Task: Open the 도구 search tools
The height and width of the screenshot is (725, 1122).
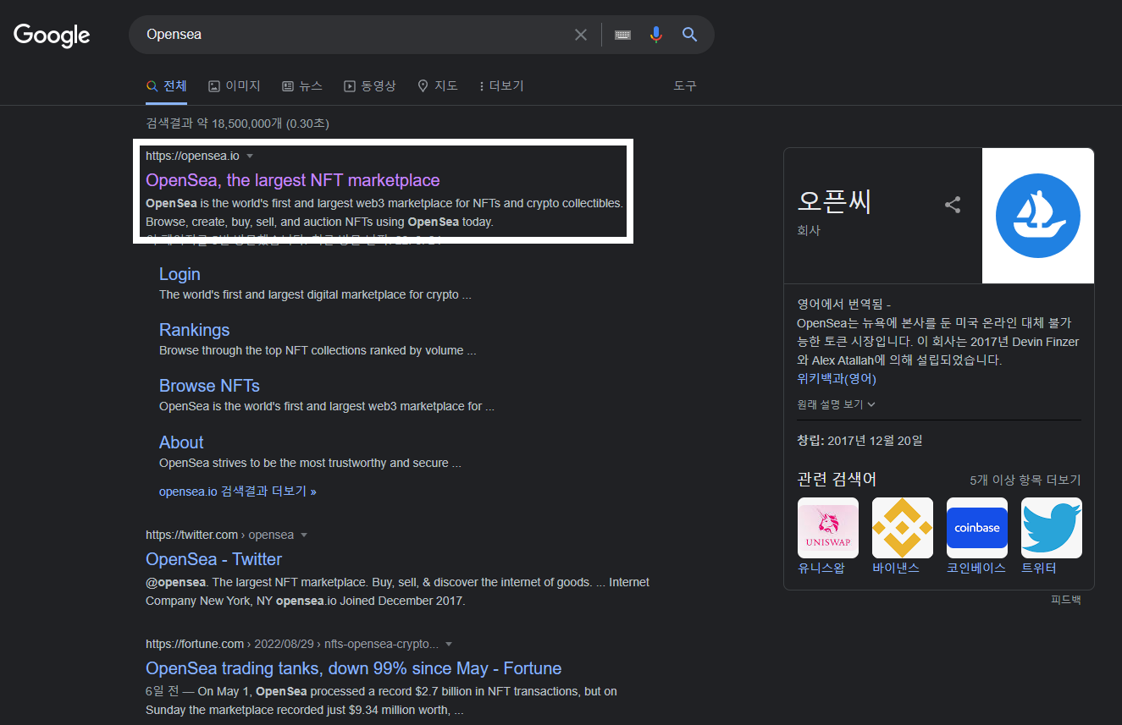Action: coord(685,86)
